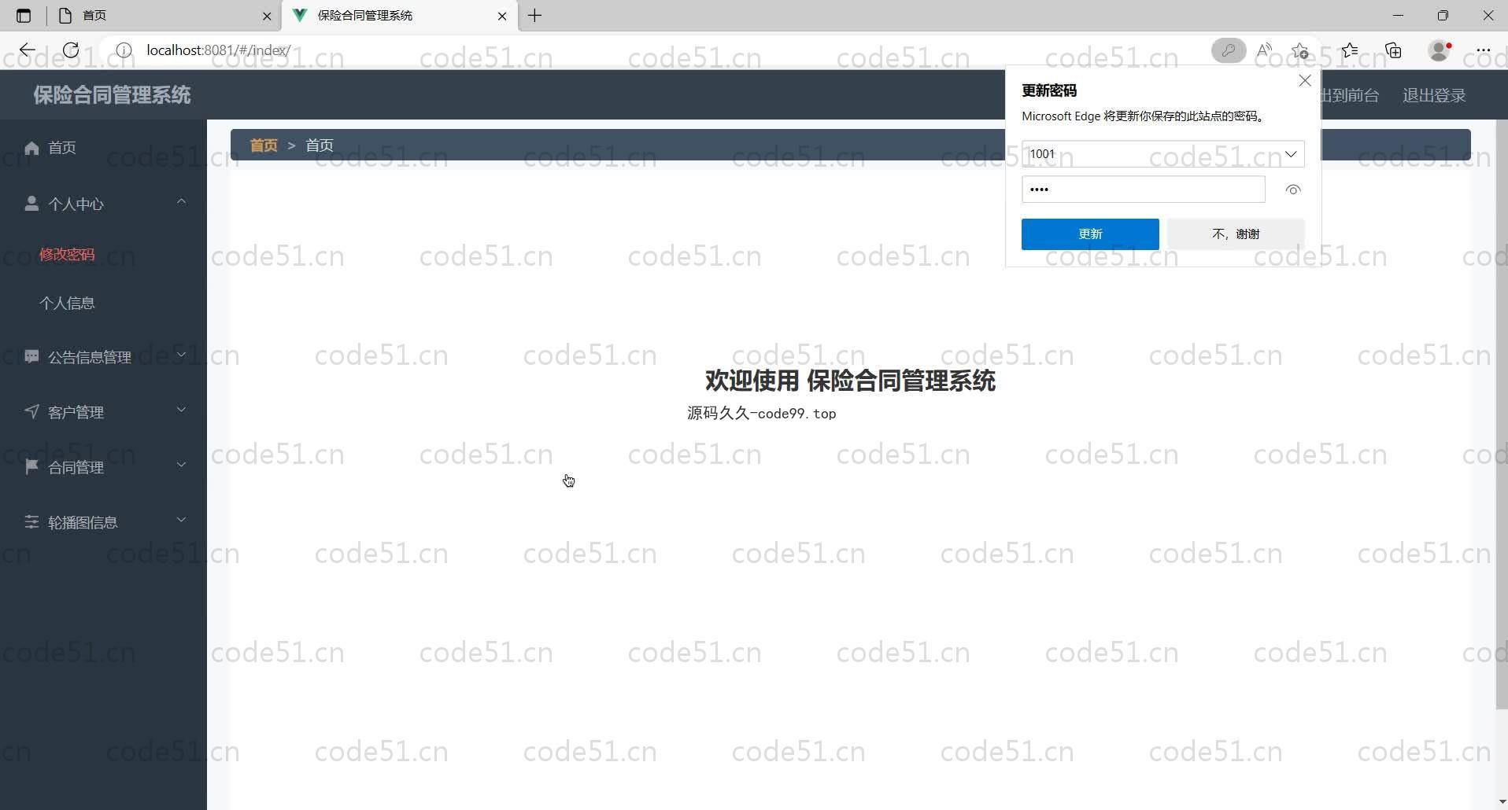Open the 轮播图信息 menu item
Image resolution: width=1508 pixels, height=810 pixels.
click(103, 522)
